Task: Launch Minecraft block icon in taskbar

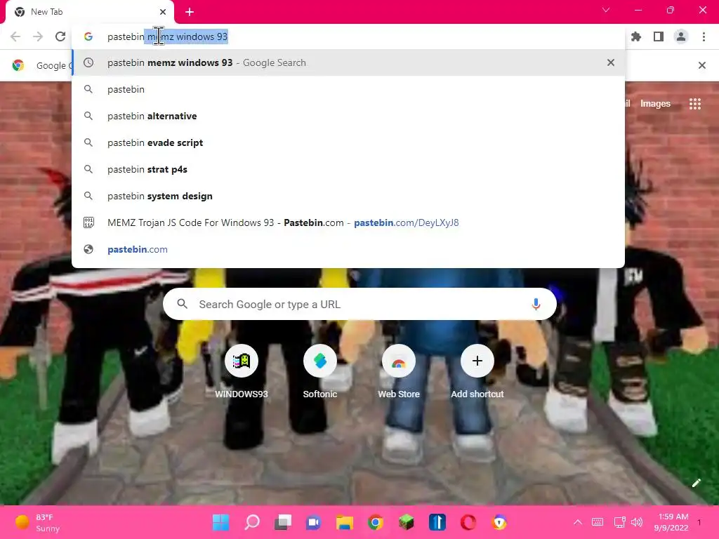Action: [407, 522]
